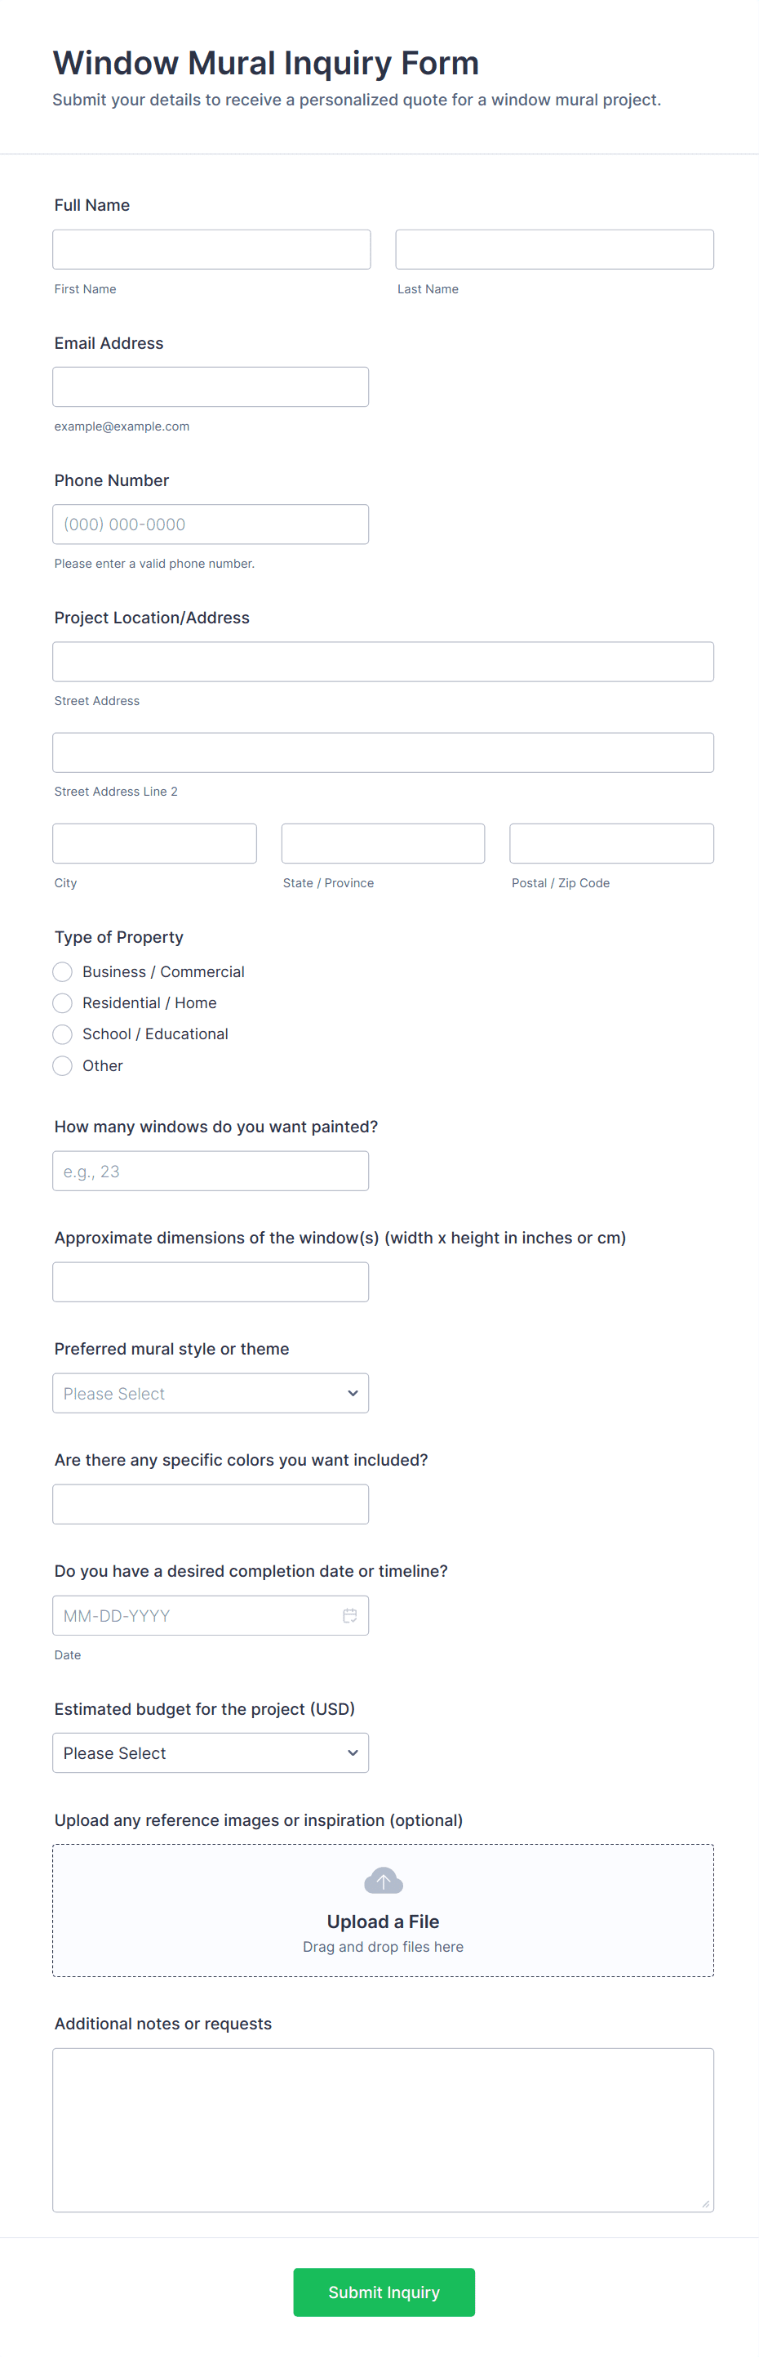Click into the Last Name field
The height and width of the screenshot is (2357, 759).
click(554, 249)
